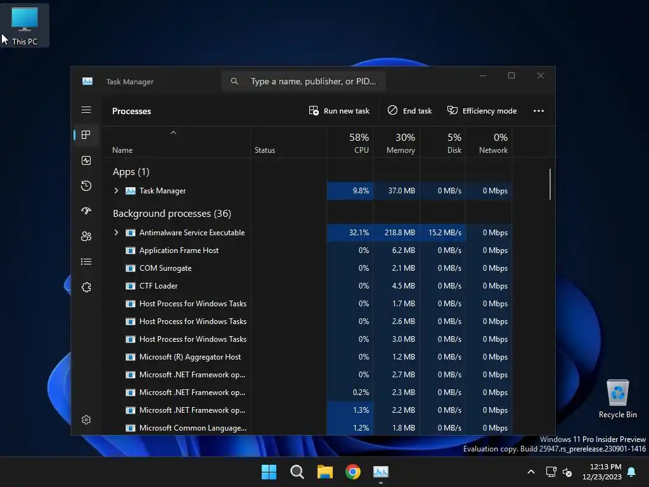649x487 pixels.
Task: Sort by the Network column header
Action: [x=489, y=143]
